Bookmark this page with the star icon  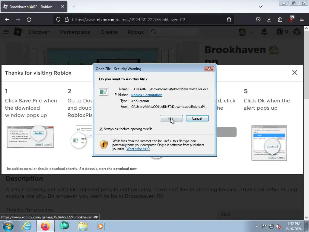point(229,20)
